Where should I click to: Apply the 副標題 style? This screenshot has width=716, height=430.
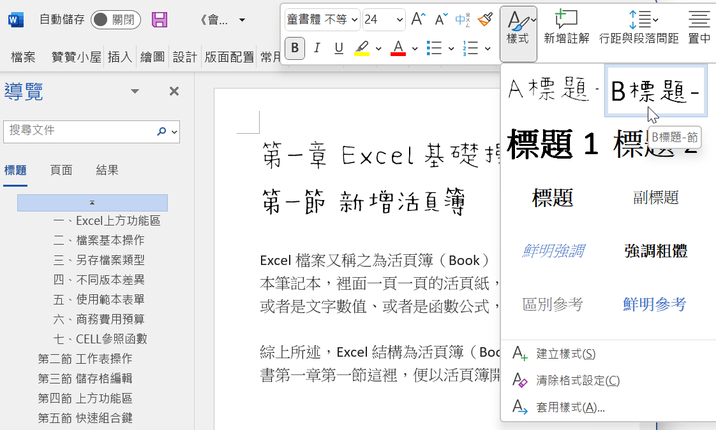(656, 197)
